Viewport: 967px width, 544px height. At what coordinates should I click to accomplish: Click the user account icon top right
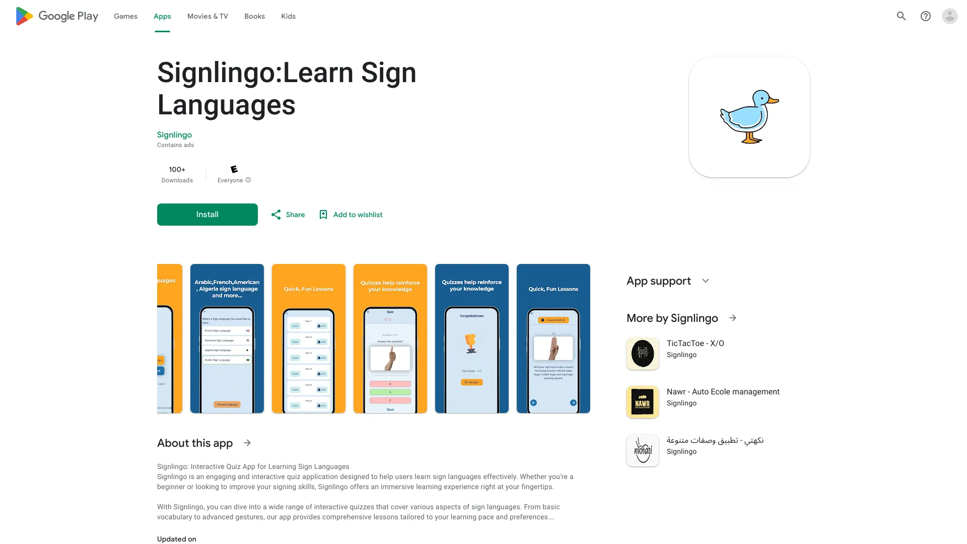click(949, 16)
